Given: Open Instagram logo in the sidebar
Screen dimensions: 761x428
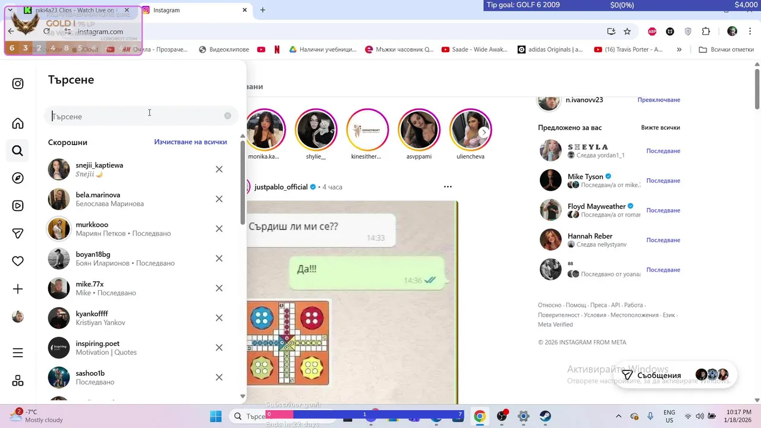Looking at the screenshot, I should (18, 84).
